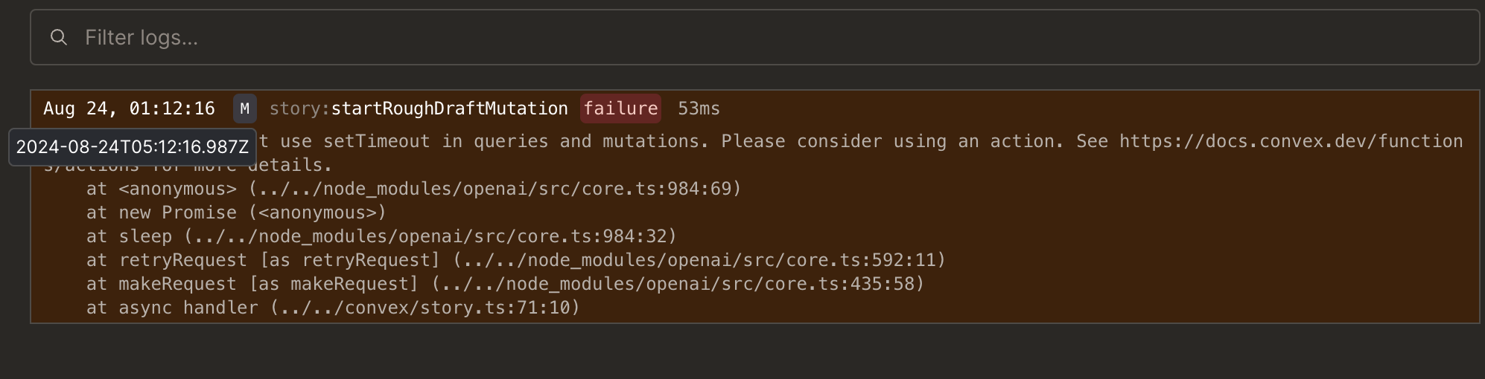The height and width of the screenshot is (379, 1485).
Task: Focus the Filter logs input field
Action: tap(754, 37)
